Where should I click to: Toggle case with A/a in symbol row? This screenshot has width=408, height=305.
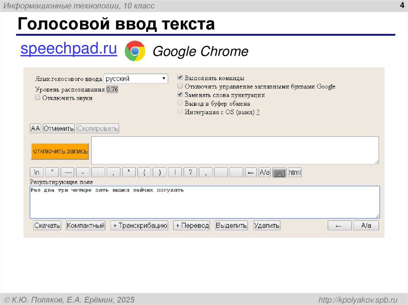(265, 173)
